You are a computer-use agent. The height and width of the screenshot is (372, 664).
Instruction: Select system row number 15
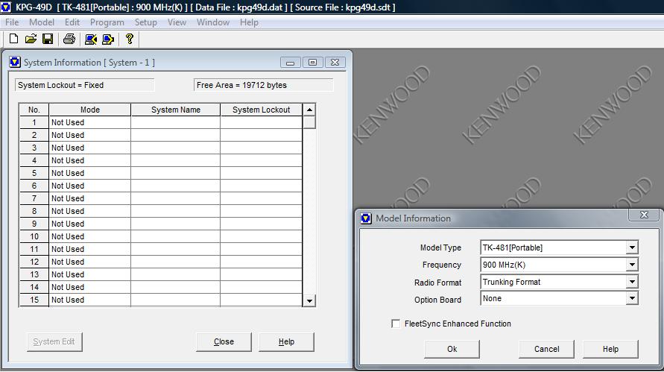34,300
